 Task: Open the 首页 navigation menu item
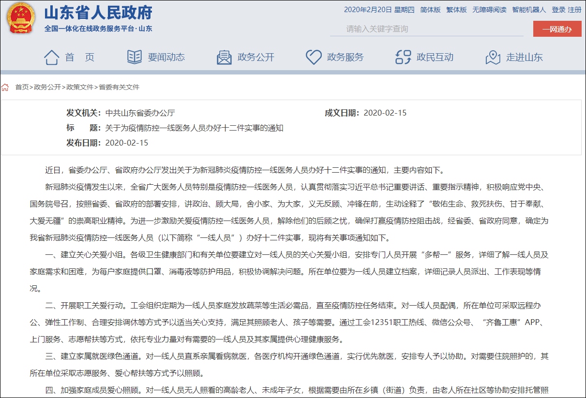pyautogui.click(x=80, y=57)
